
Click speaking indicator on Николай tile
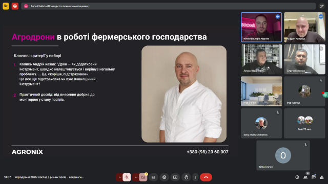click(278, 16)
